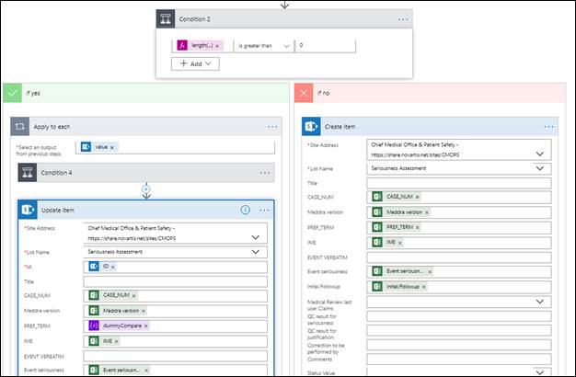Open Apply to each ellipsis menu
Image resolution: width=576 pixels, height=377 pixels.
272,127
